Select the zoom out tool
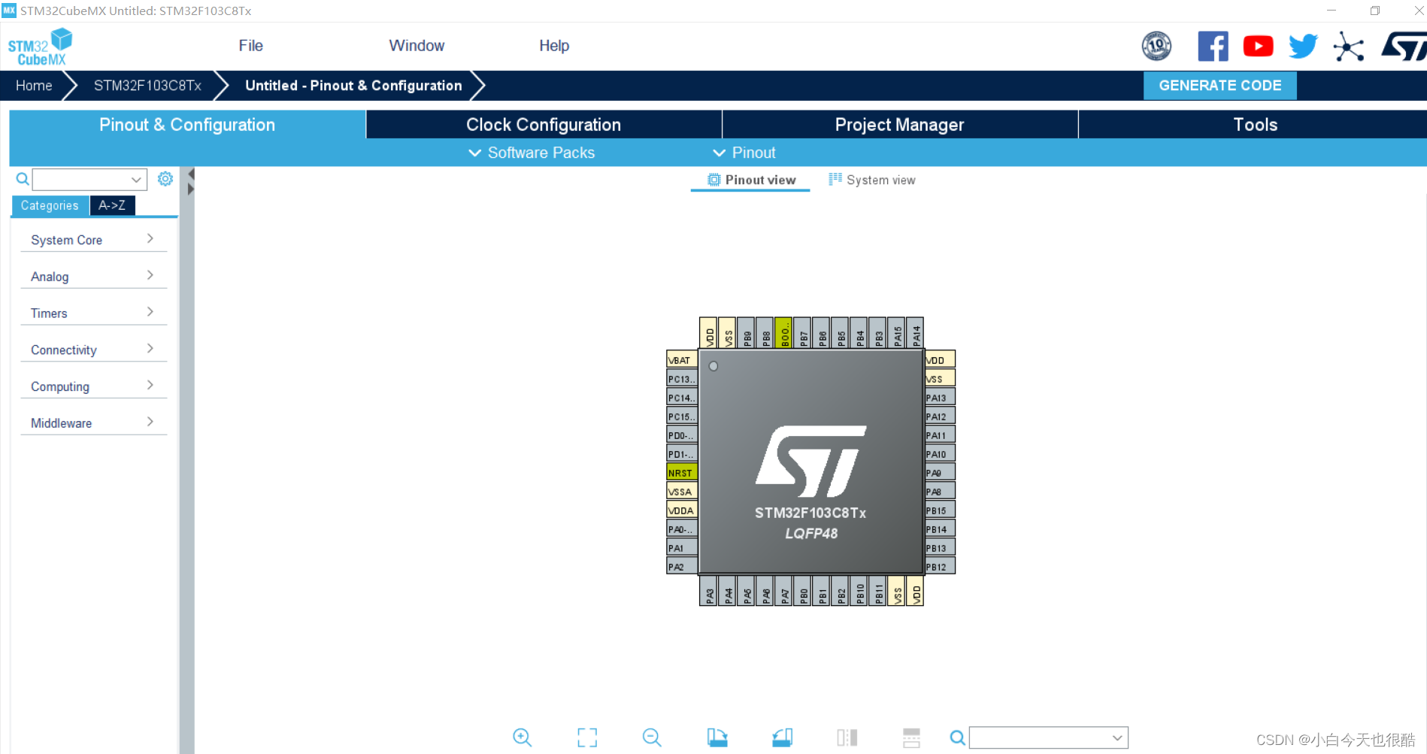Viewport: 1427px width, 754px height. (x=651, y=737)
